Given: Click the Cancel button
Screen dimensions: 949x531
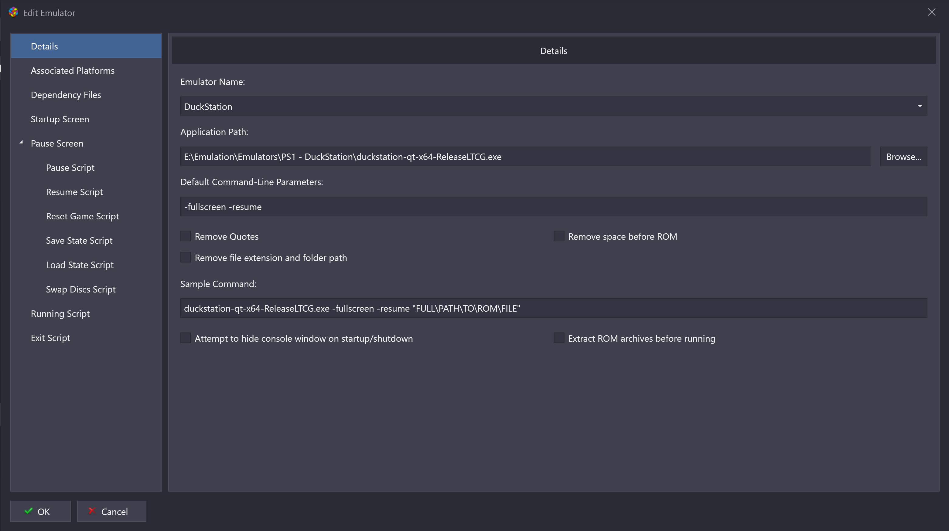Looking at the screenshot, I should point(111,511).
